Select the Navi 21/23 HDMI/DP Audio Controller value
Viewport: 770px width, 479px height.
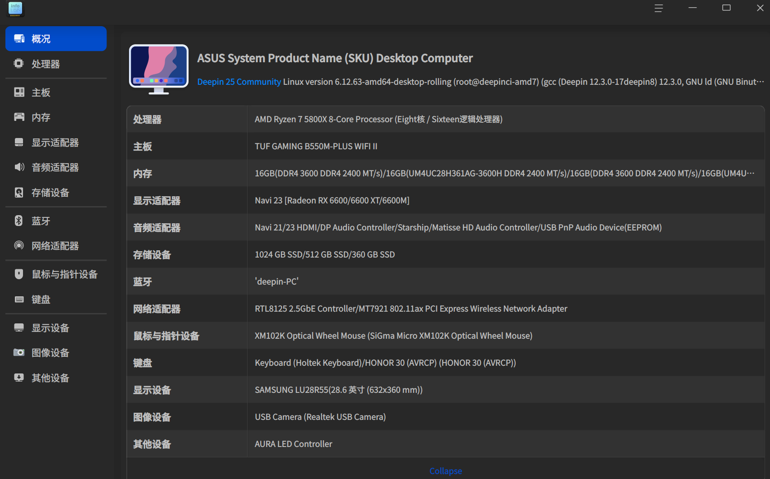pos(458,227)
